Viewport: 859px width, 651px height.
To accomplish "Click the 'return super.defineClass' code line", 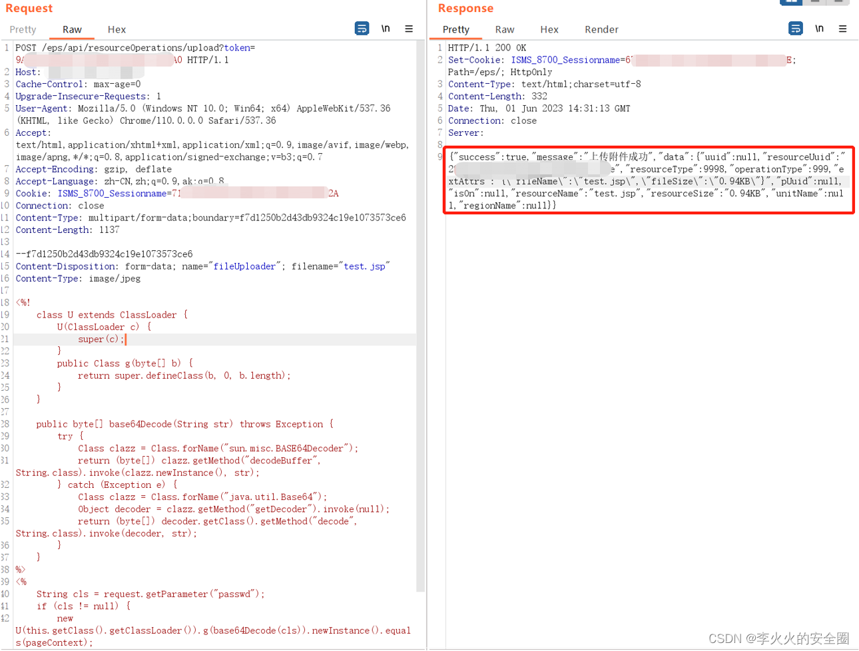I will [184, 375].
